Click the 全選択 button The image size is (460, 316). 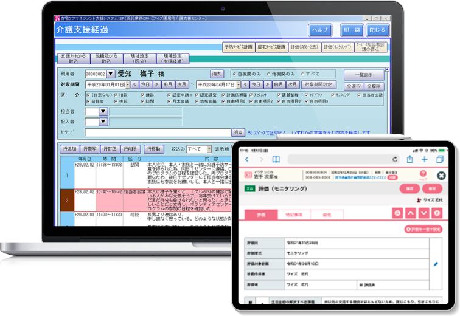[x=354, y=86]
